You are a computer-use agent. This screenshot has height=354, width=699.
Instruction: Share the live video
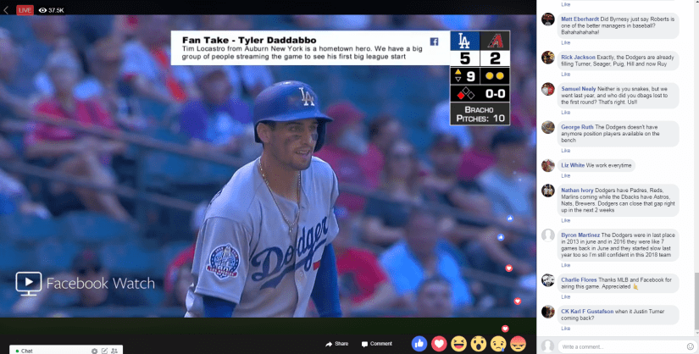pyautogui.click(x=337, y=344)
